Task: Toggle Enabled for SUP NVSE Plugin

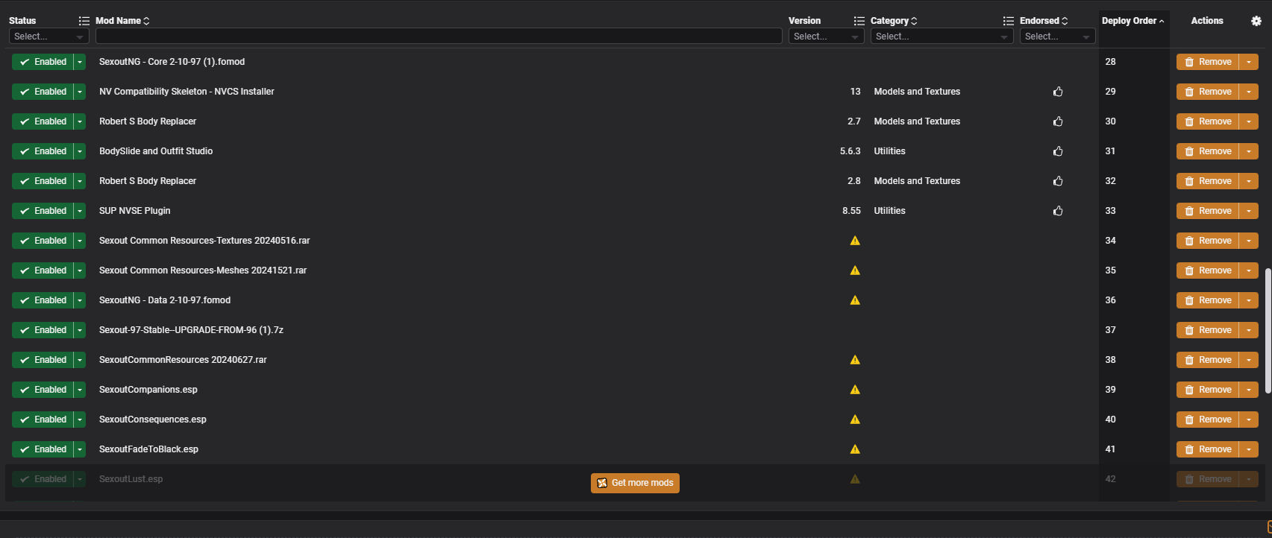Action: (x=43, y=211)
